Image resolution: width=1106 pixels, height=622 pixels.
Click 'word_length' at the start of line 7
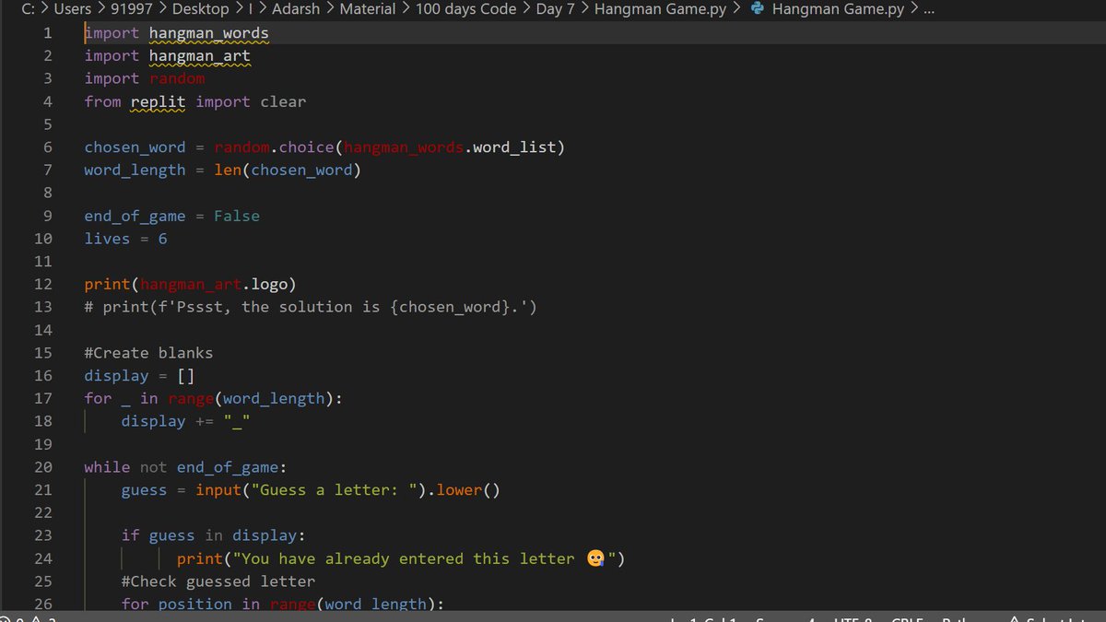[x=135, y=170]
